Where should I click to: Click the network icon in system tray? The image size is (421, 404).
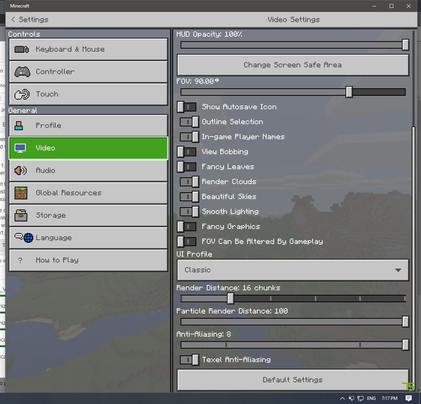pyautogui.click(x=360, y=398)
